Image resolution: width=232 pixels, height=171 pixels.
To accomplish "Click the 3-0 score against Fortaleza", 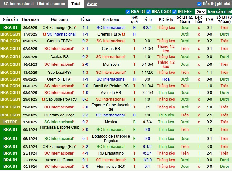I will click(x=85, y=130).
